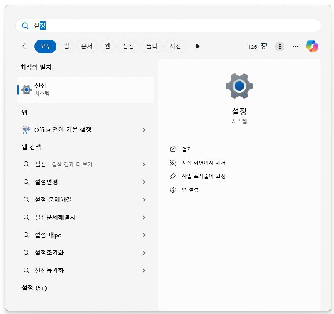
Task: Click search icon next to 설정초기화
Action: pos(26,253)
